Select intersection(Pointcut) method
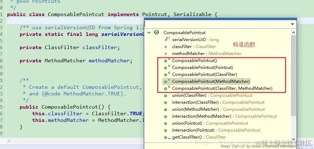This screenshot has height=149, width=314. pos(216,130)
